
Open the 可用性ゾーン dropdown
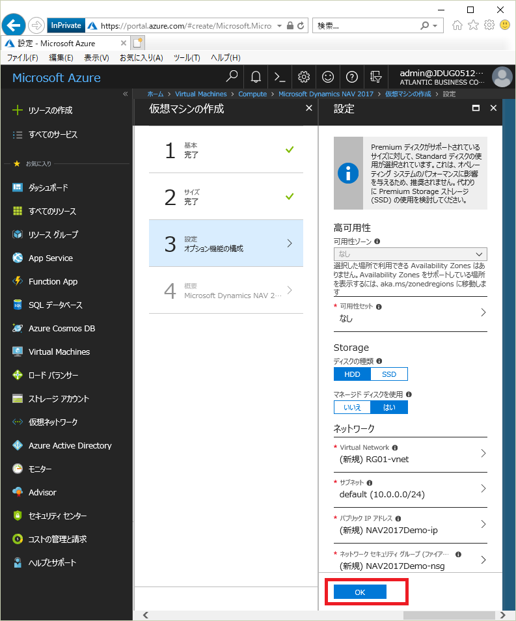tap(411, 254)
